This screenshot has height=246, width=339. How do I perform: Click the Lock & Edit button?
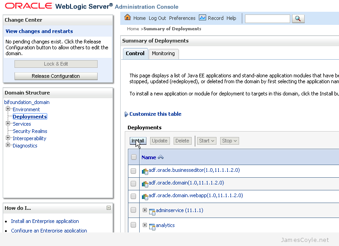(56, 64)
